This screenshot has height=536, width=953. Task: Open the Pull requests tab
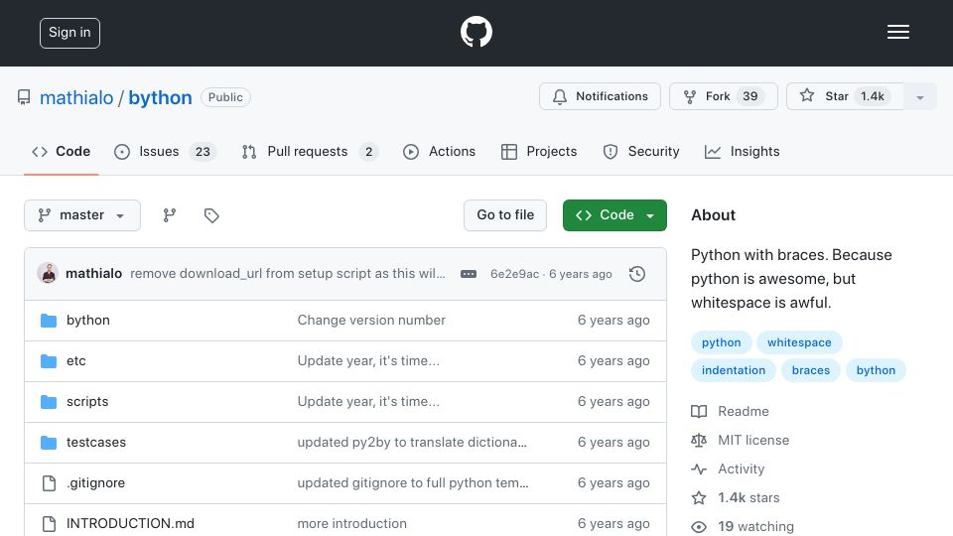click(310, 152)
